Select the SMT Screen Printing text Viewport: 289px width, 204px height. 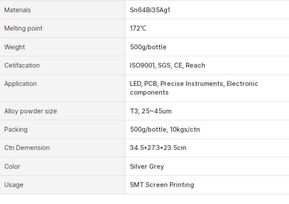coord(162,185)
